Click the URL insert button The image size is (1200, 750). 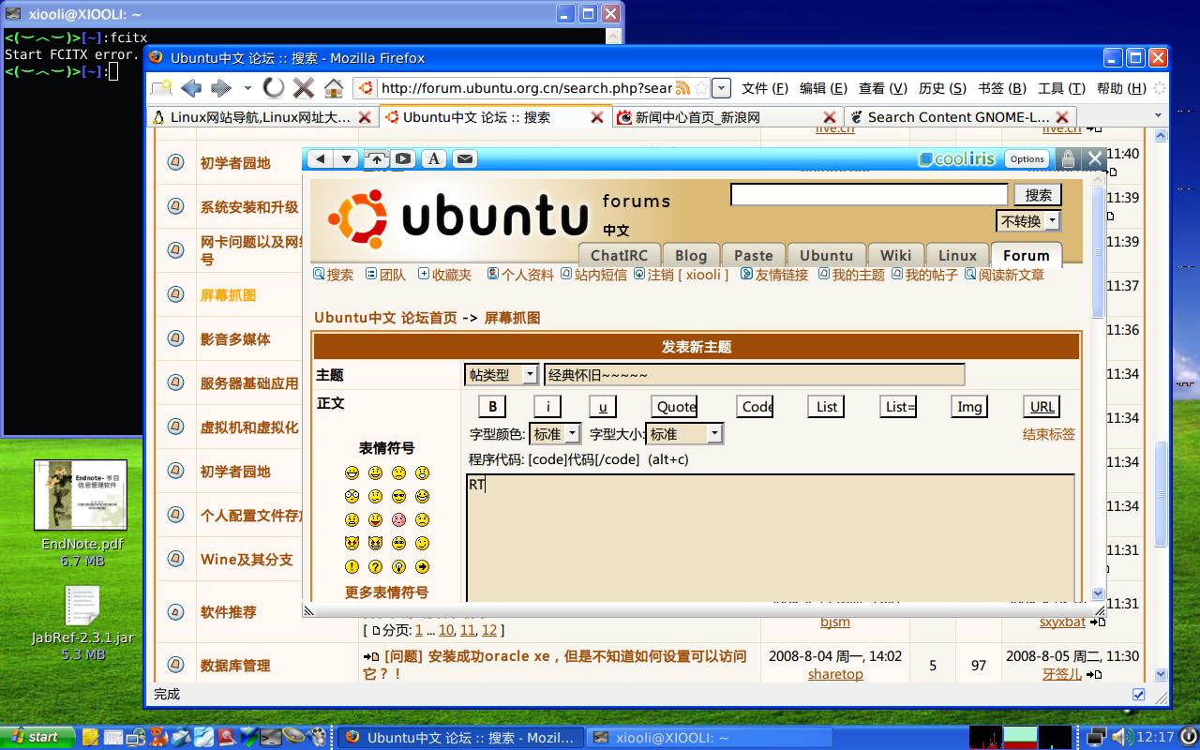pos(1042,406)
